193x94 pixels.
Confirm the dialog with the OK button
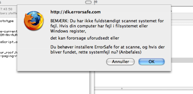tap(152, 62)
